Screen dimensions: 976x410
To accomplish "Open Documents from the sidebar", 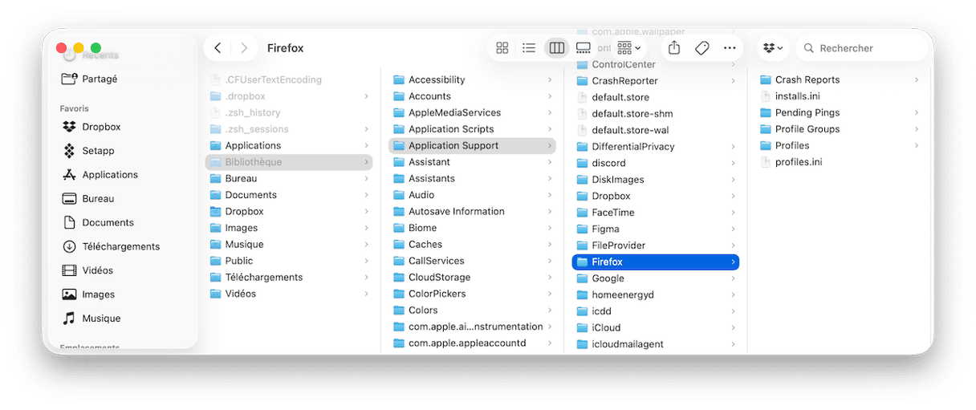I will click(x=108, y=223).
